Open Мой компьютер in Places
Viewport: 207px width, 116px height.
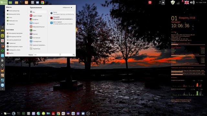click(x=13, y=11)
